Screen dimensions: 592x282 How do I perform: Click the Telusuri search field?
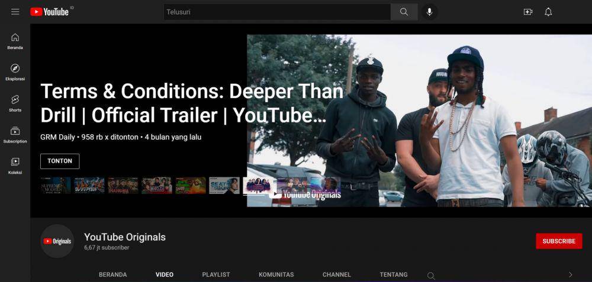point(278,12)
